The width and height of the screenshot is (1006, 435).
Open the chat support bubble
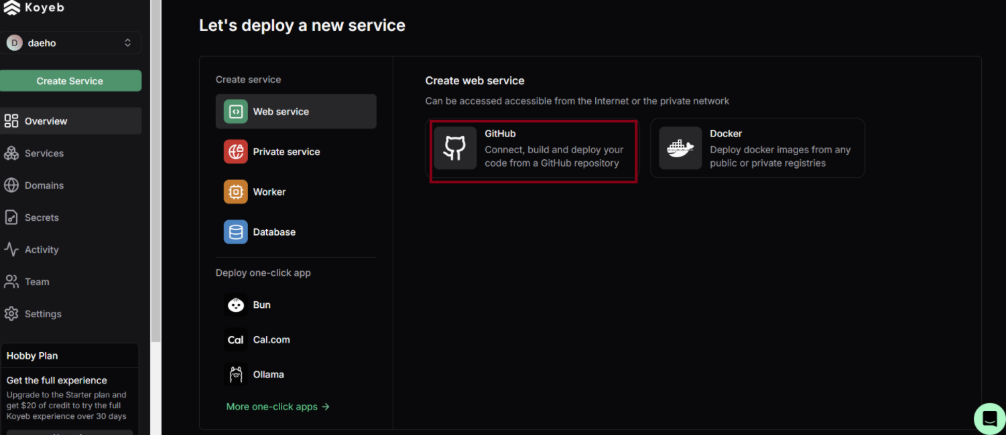pyautogui.click(x=990, y=419)
